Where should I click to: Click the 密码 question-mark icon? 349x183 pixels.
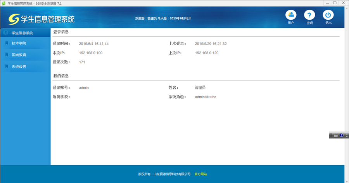pyautogui.click(x=309, y=15)
